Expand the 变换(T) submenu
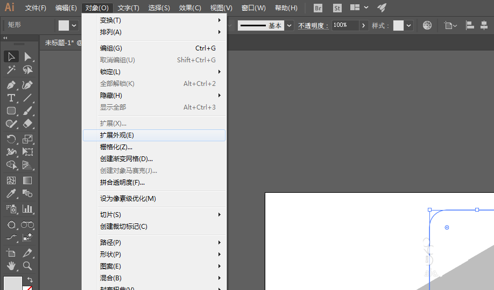The height and width of the screenshot is (290, 494). [x=154, y=20]
